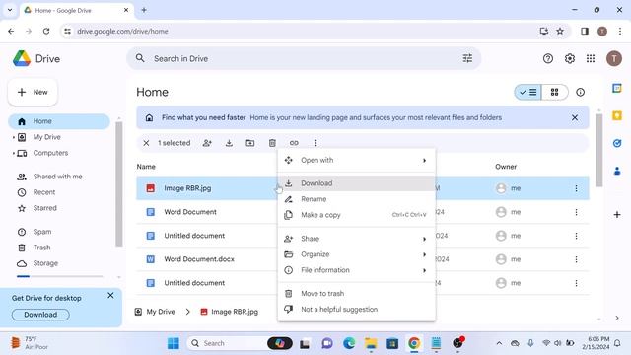Select the Home - Google Drive tab
The image size is (631, 355).
(77, 10)
